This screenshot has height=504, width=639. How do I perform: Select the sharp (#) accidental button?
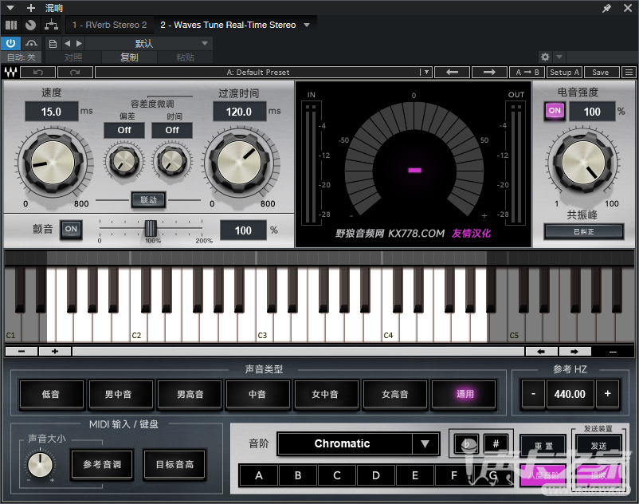click(496, 443)
